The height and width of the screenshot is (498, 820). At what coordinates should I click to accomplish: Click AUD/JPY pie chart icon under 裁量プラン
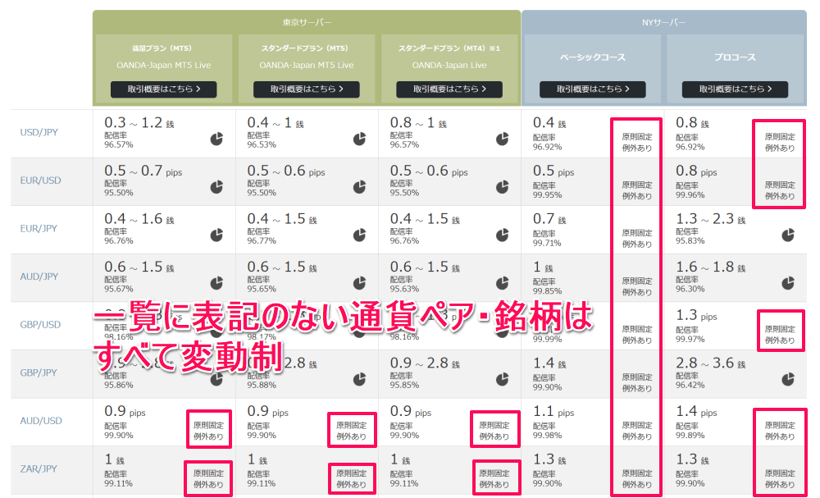(x=217, y=284)
